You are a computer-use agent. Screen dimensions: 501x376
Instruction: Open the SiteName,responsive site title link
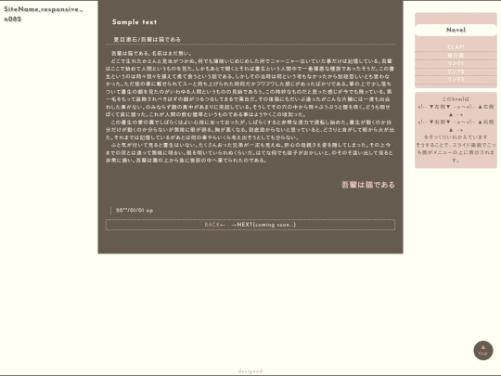(43, 14)
